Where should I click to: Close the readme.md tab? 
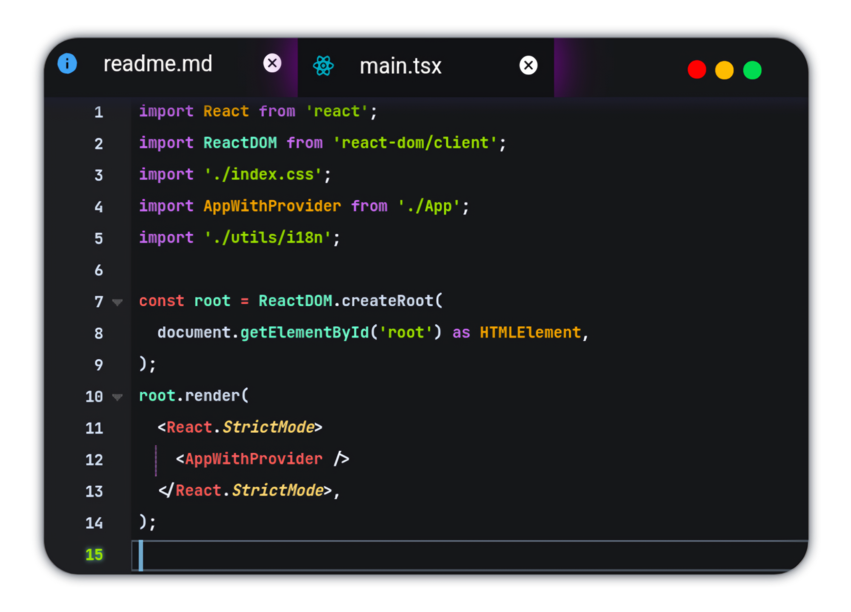pyautogui.click(x=272, y=63)
